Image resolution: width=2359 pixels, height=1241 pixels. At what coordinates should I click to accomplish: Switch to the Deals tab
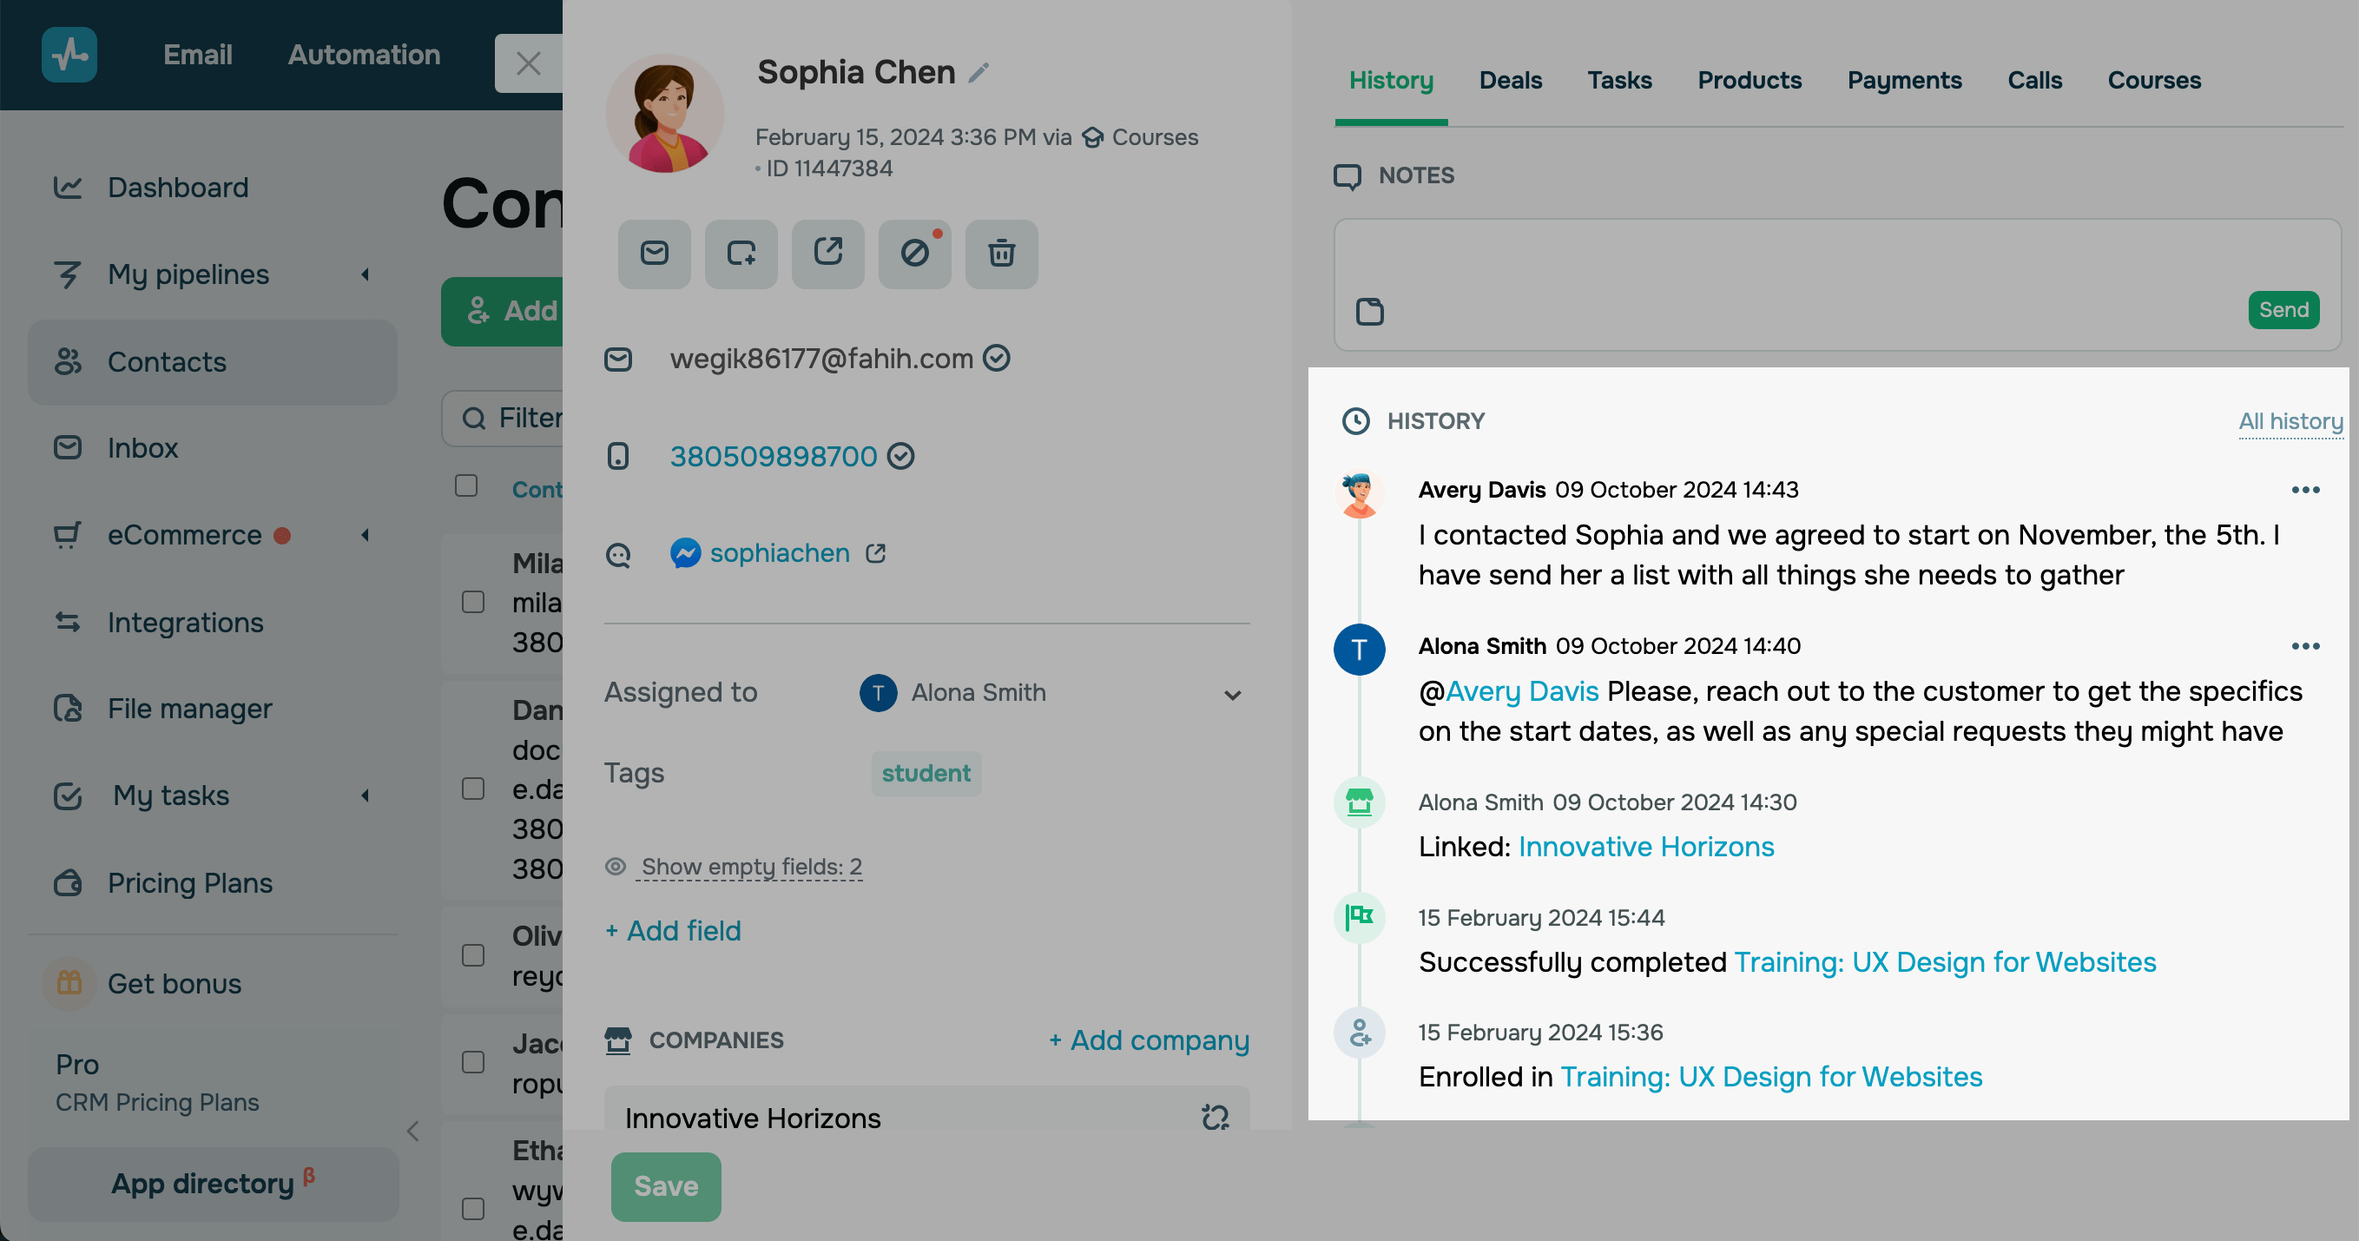tap(1510, 81)
